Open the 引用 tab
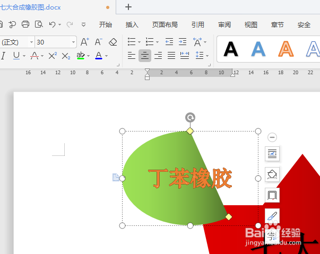 tap(198, 25)
